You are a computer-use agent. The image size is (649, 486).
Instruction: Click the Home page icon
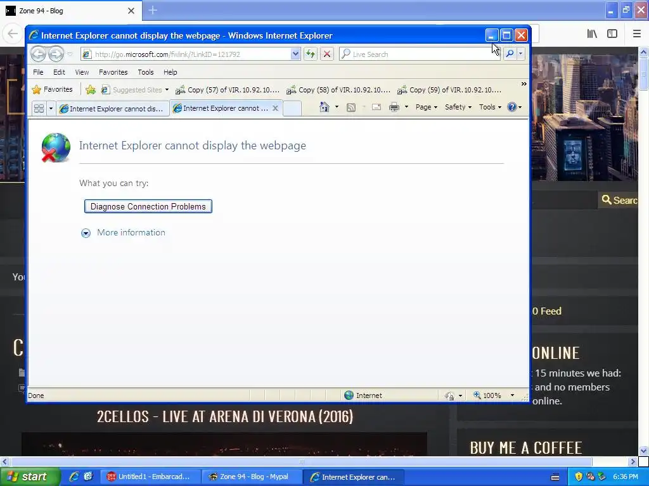[324, 108]
